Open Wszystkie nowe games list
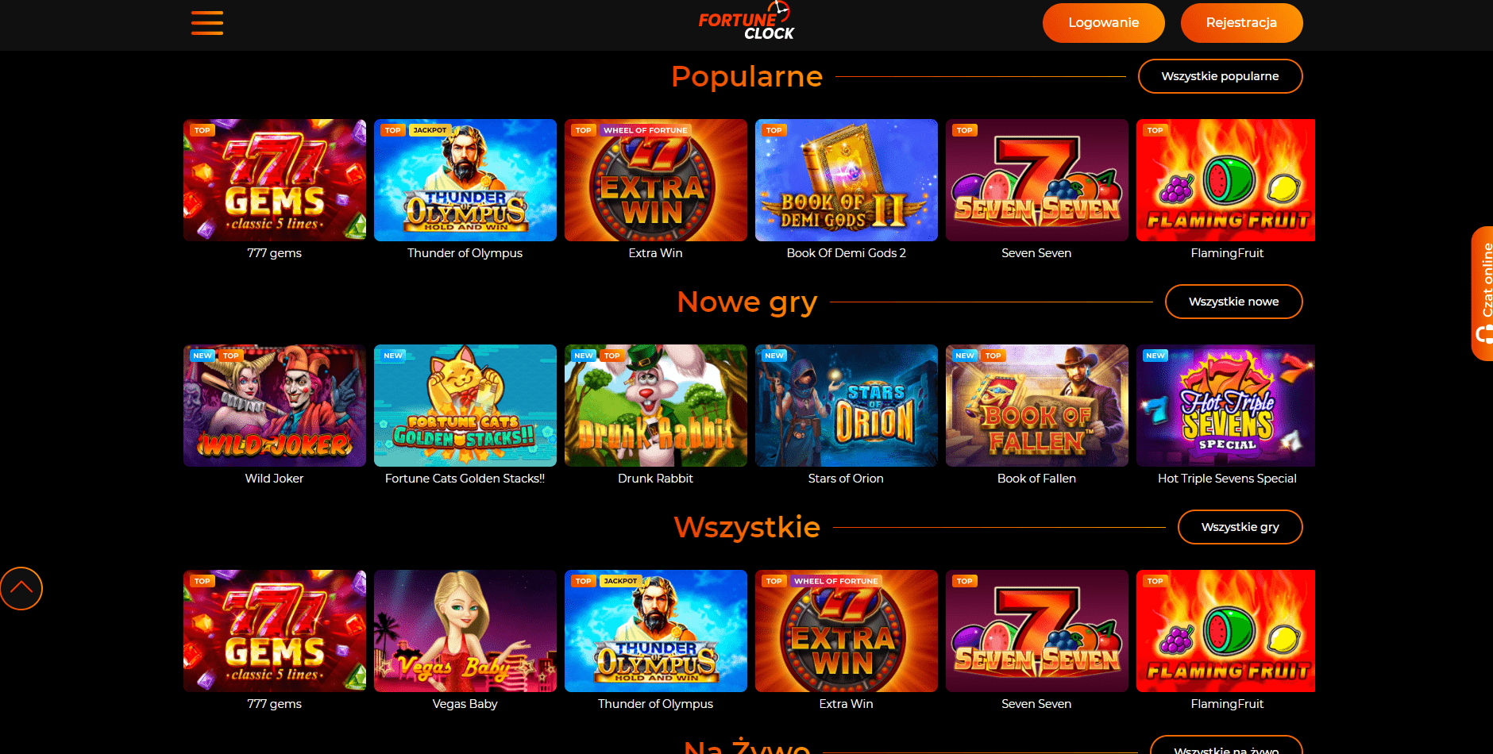This screenshot has height=754, width=1493. pyautogui.click(x=1233, y=302)
